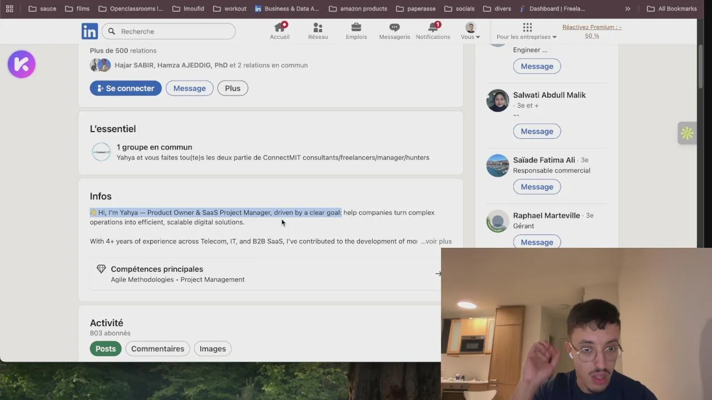Click the Se connecter button
This screenshot has width=712, height=400.
(126, 88)
